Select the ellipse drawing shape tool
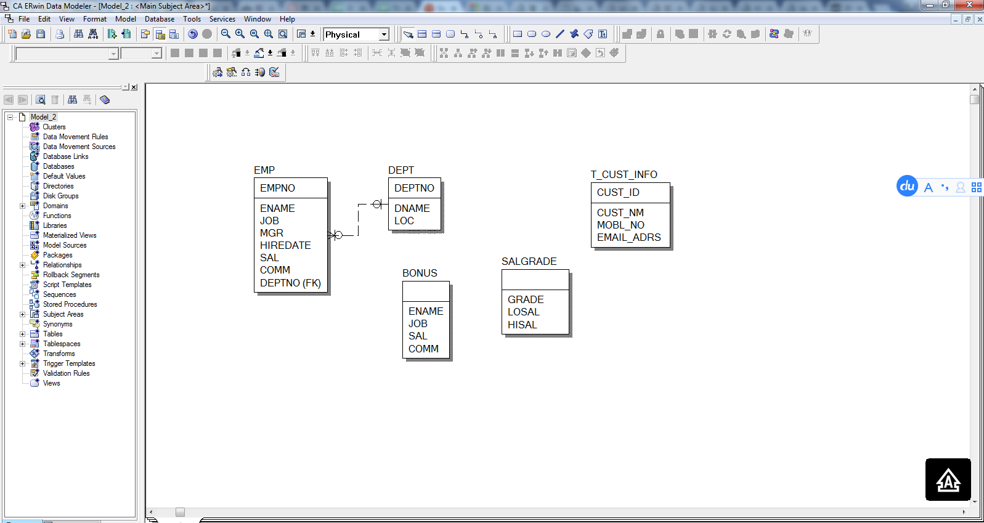The width and height of the screenshot is (984, 523). [546, 34]
